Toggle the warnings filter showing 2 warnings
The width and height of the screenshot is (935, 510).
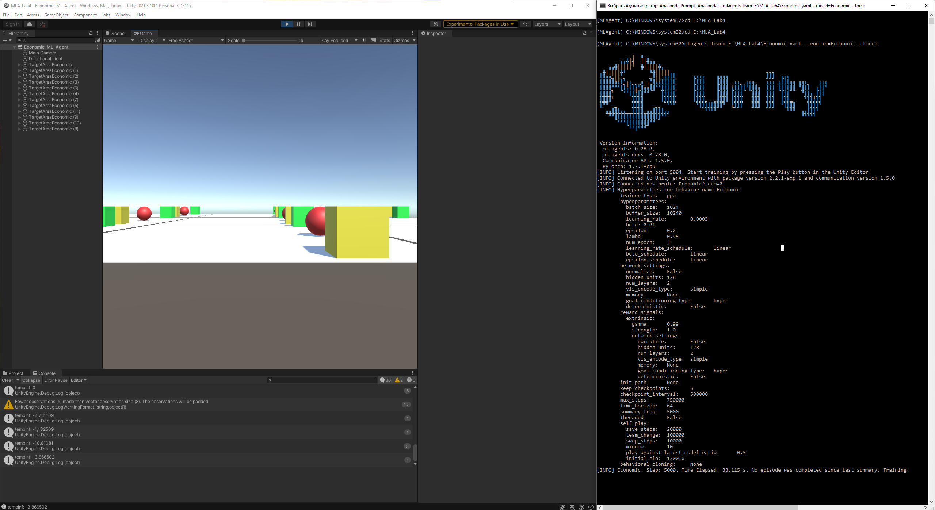[398, 380]
